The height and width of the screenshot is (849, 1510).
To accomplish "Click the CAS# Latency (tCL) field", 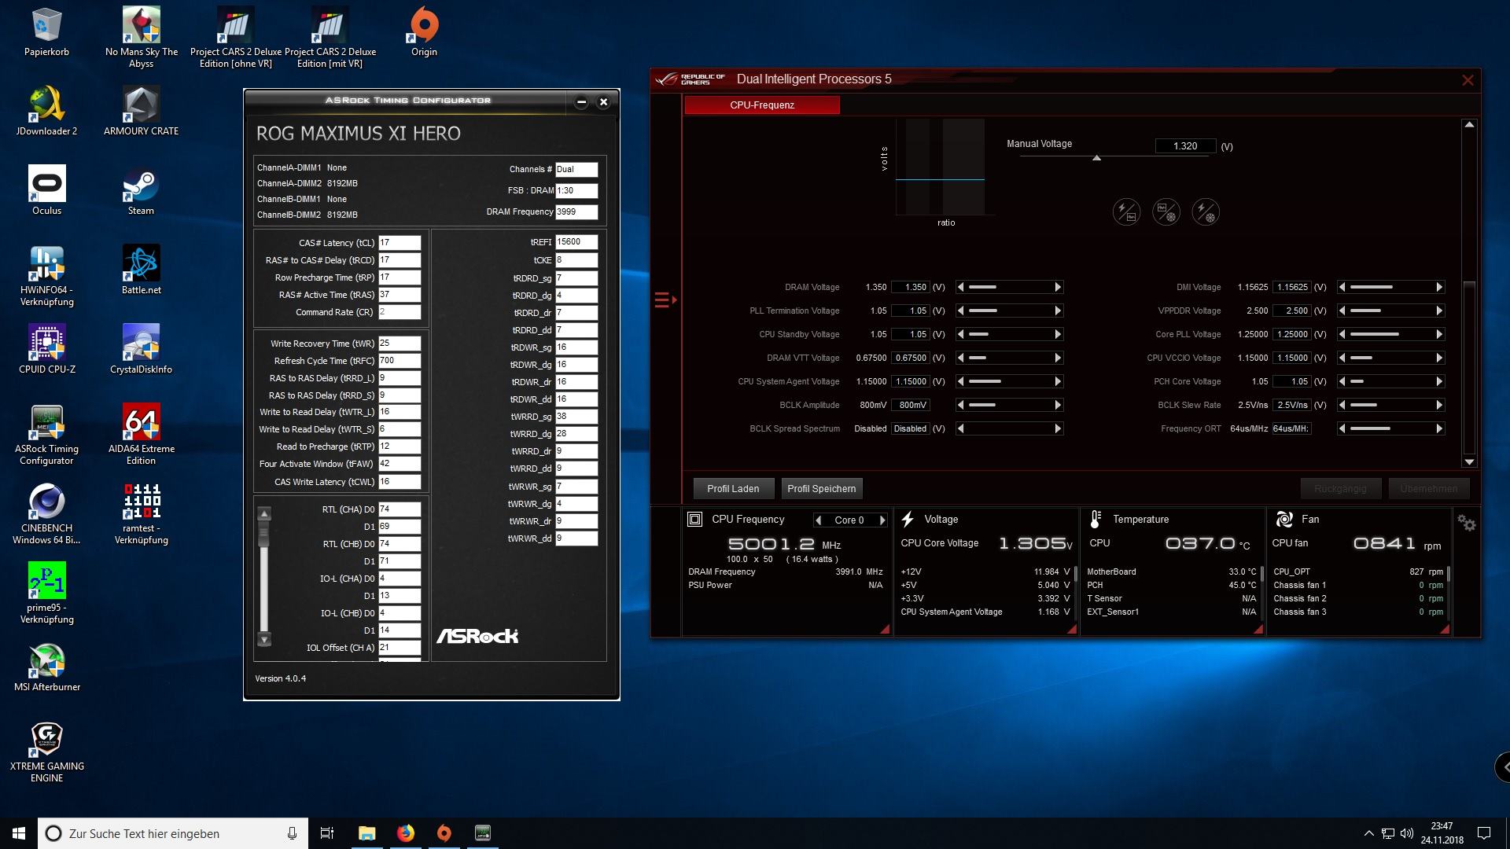I will (400, 243).
